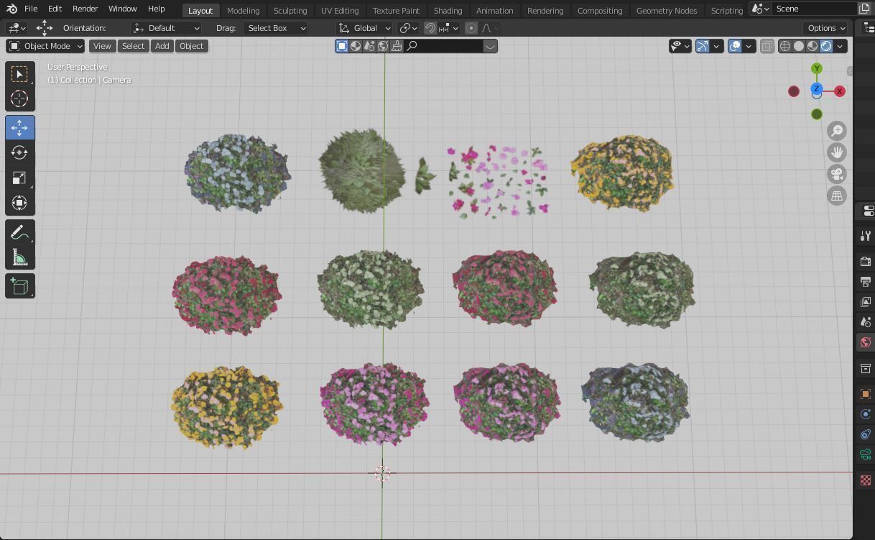Open the Object Data camera properties tab
The image size is (875, 540).
click(866, 454)
